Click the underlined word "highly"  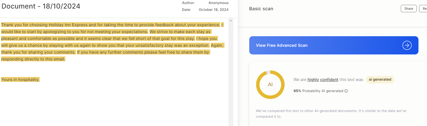pos(313,80)
